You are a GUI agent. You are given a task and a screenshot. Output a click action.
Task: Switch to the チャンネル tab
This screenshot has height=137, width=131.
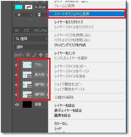[x=40, y=31]
